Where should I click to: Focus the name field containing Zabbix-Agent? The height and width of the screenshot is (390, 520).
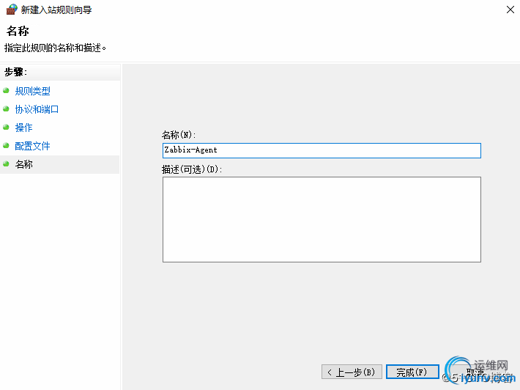tap(321, 150)
